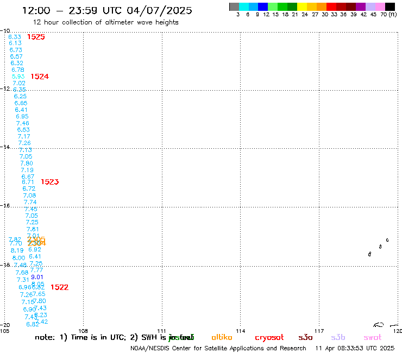Select the 6.71 reading beside pass 1523

pyautogui.click(x=28, y=182)
